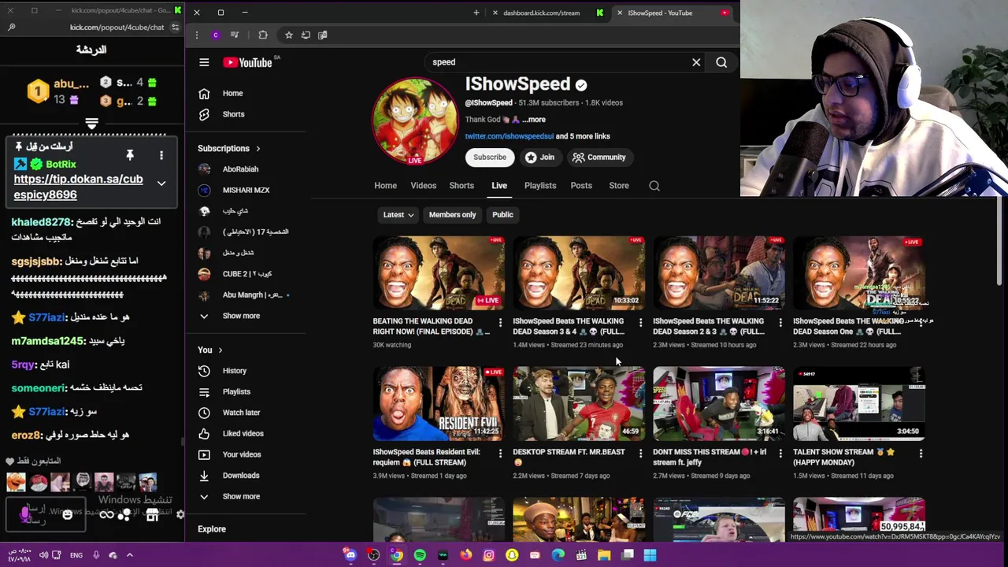Show hidden system tray icons
Viewport: 1008px width, 567px height.
pyautogui.click(x=130, y=555)
